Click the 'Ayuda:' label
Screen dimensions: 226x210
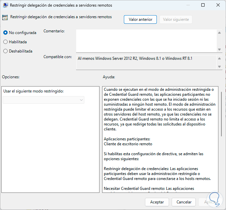point(109,77)
